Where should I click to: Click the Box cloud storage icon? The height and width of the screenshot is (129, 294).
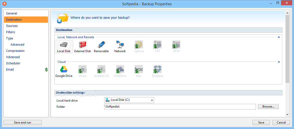139,71
